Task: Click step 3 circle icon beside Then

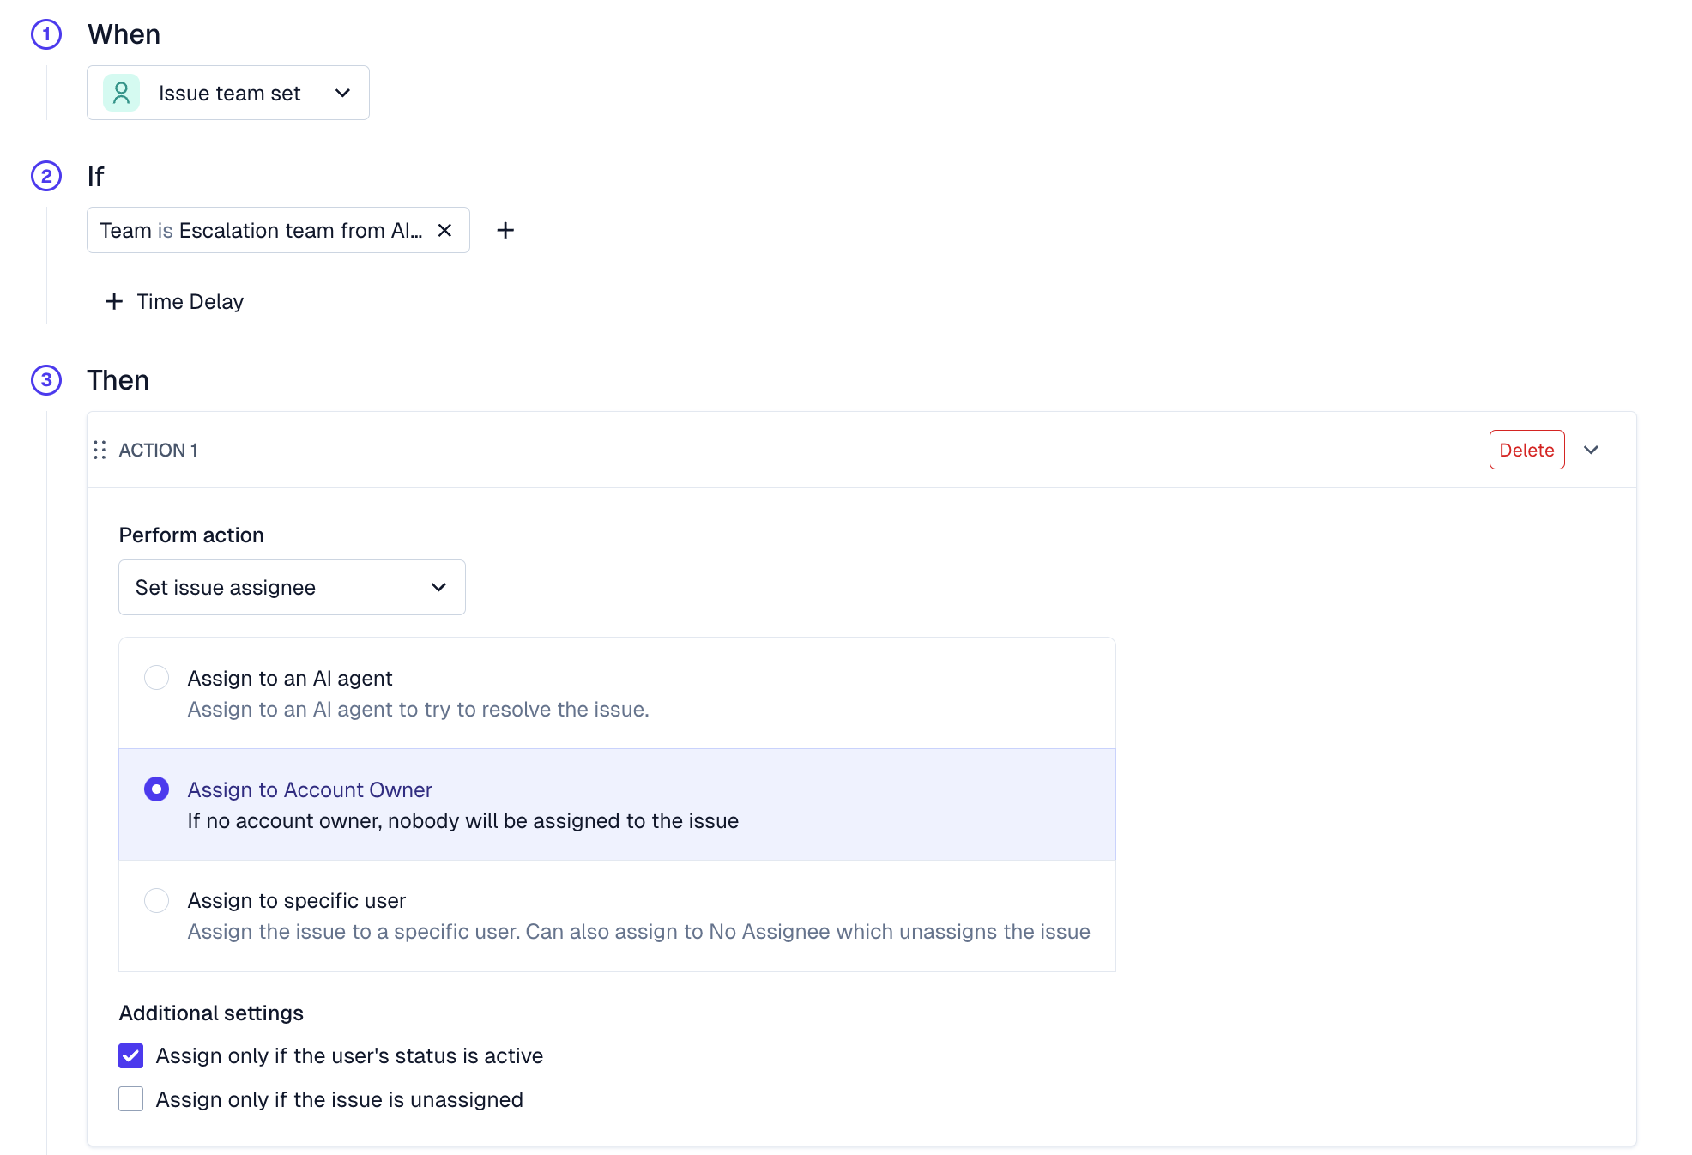Action: pos(46,380)
